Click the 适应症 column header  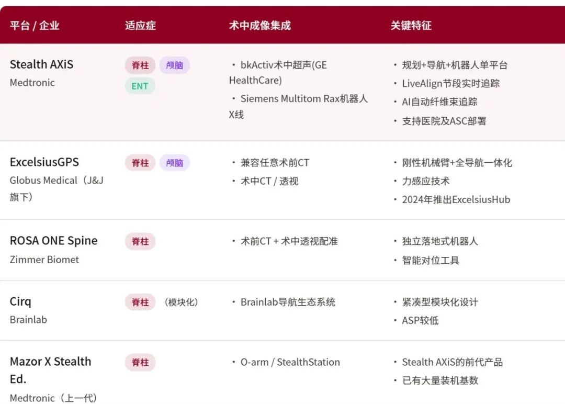[140, 25]
